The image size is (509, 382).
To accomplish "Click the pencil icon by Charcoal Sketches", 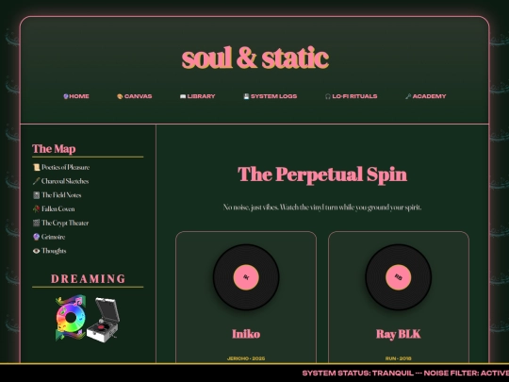I will 36,181.
